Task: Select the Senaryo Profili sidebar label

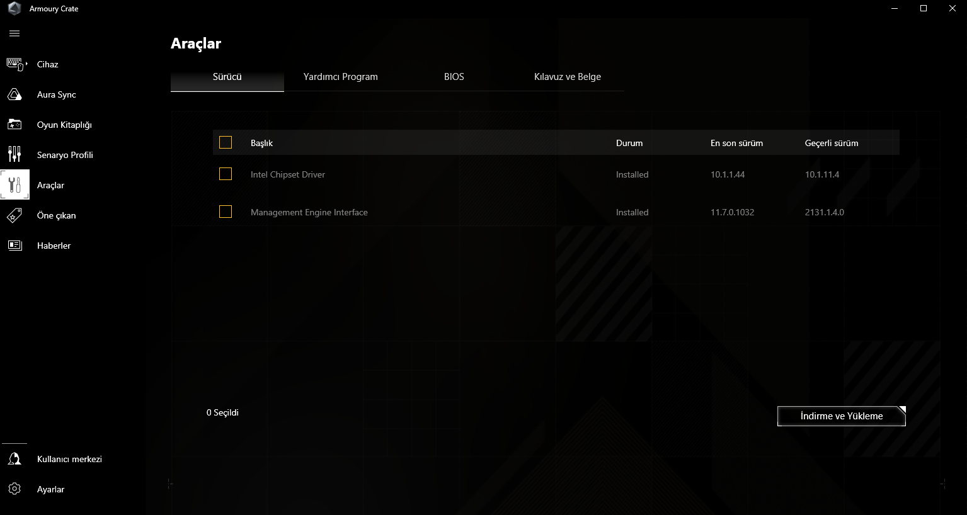Action: click(x=65, y=155)
